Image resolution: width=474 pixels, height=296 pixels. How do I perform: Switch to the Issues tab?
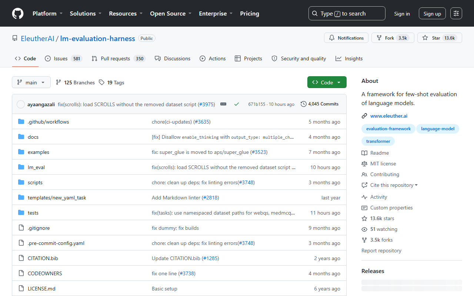(x=63, y=58)
